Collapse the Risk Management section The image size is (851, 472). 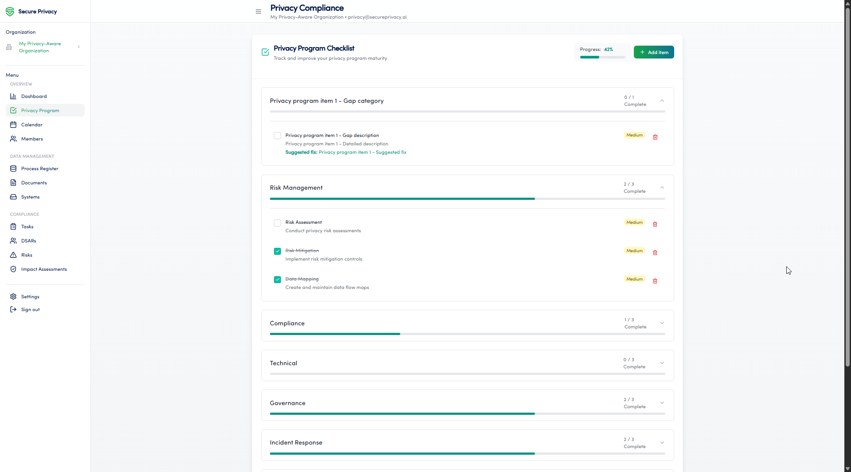[x=662, y=187]
